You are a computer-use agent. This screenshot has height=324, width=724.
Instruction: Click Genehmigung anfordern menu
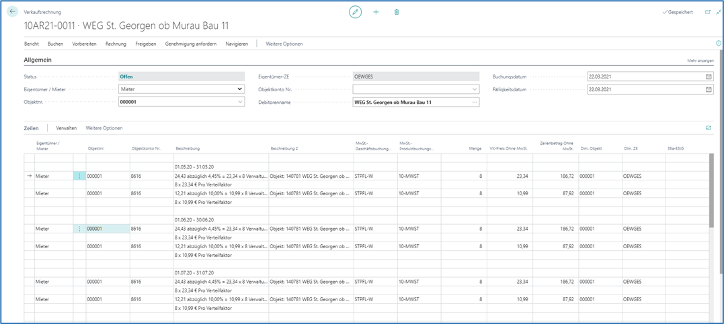click(190, 44)
